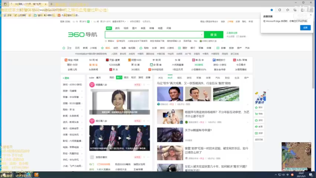
Task: Open the 12306抢票 link
Action: tap(114, 65)
